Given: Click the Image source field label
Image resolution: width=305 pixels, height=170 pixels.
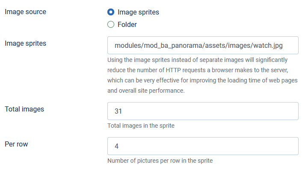Looking at the screenshot, I should pyautogui.click(x=26, y=12).
